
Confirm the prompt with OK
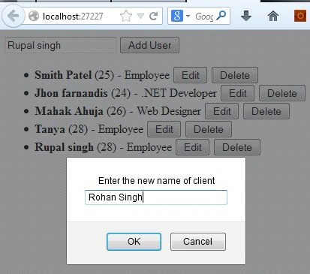click(x=134, y=242)
